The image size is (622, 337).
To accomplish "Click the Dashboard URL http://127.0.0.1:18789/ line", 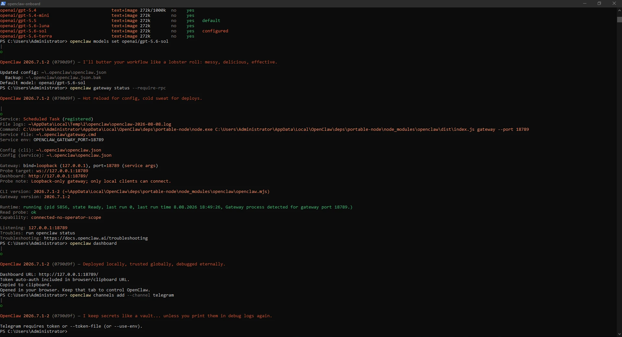I will [49, 275].
